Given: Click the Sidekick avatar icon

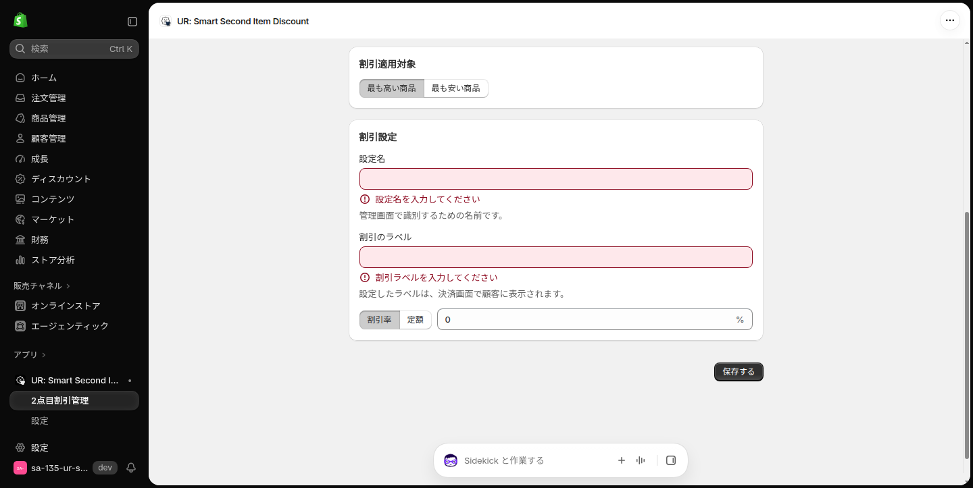Looking at the screenshot, I should tap(451, 460).
